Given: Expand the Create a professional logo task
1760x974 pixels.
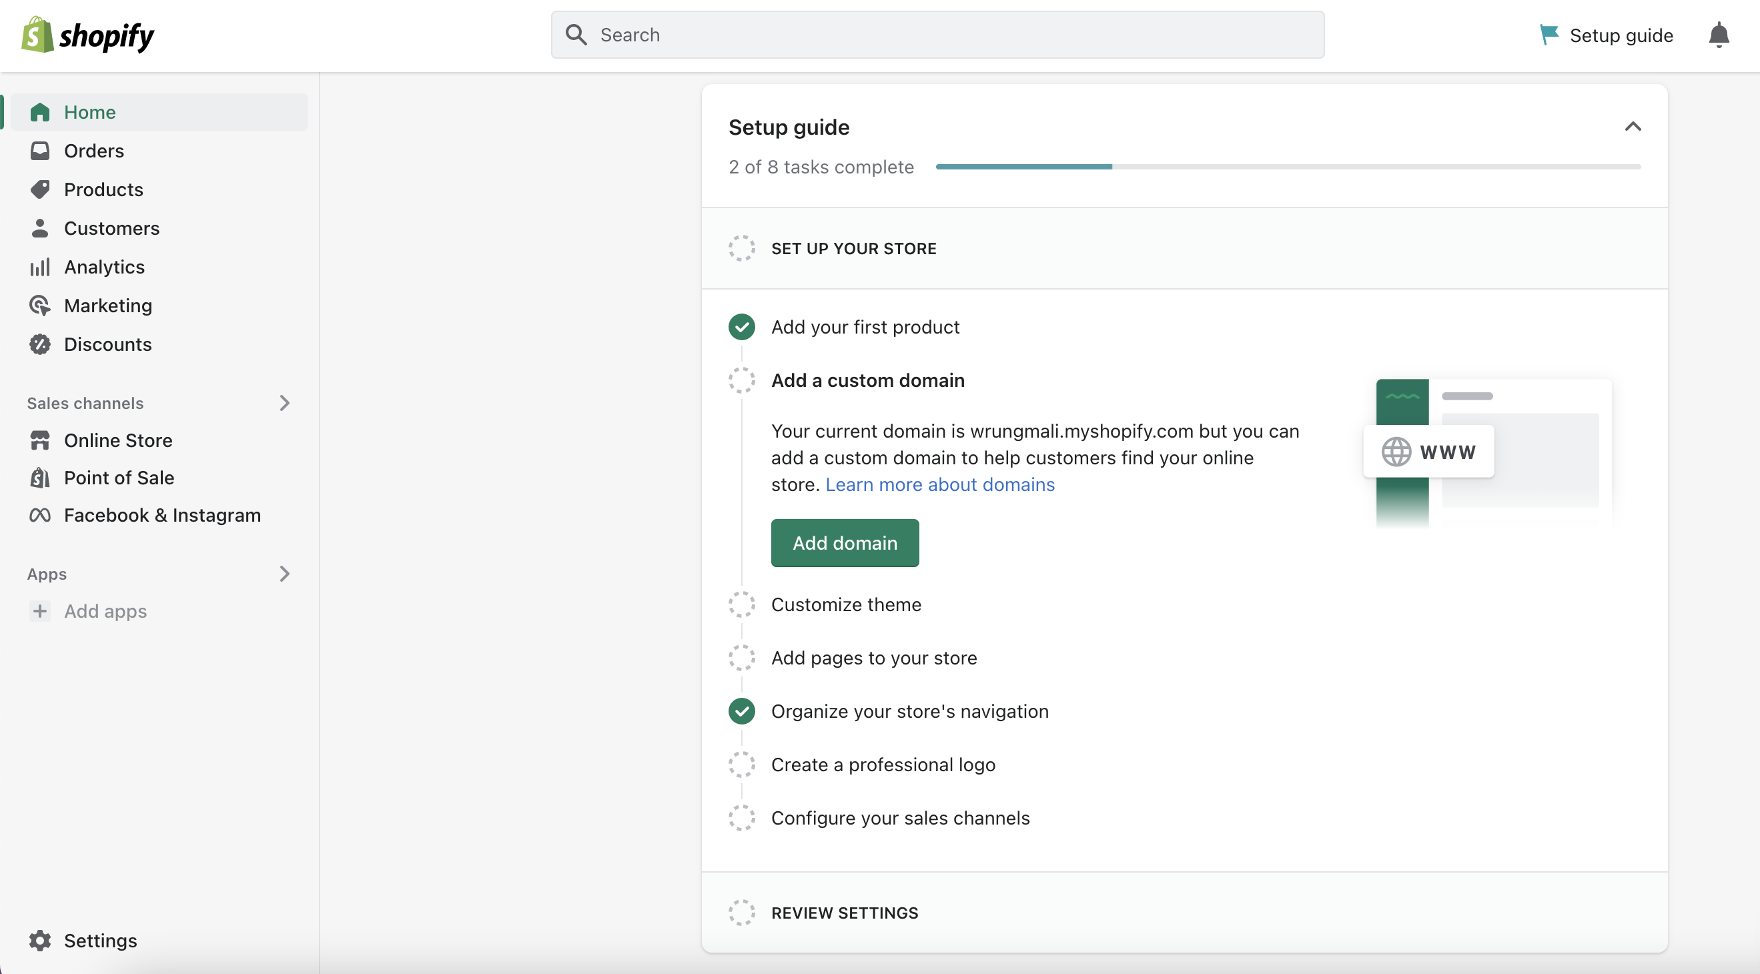Looking at the screenshot, I should click(883, 765).
